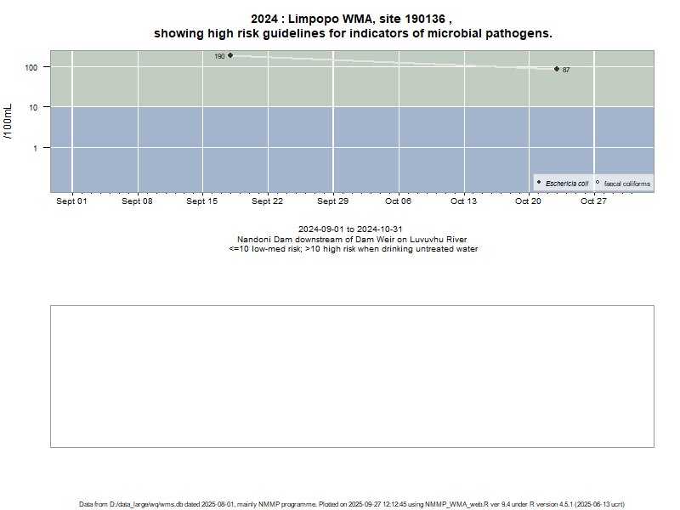Click the chart title mentioning Limpopo WMA

353,26
